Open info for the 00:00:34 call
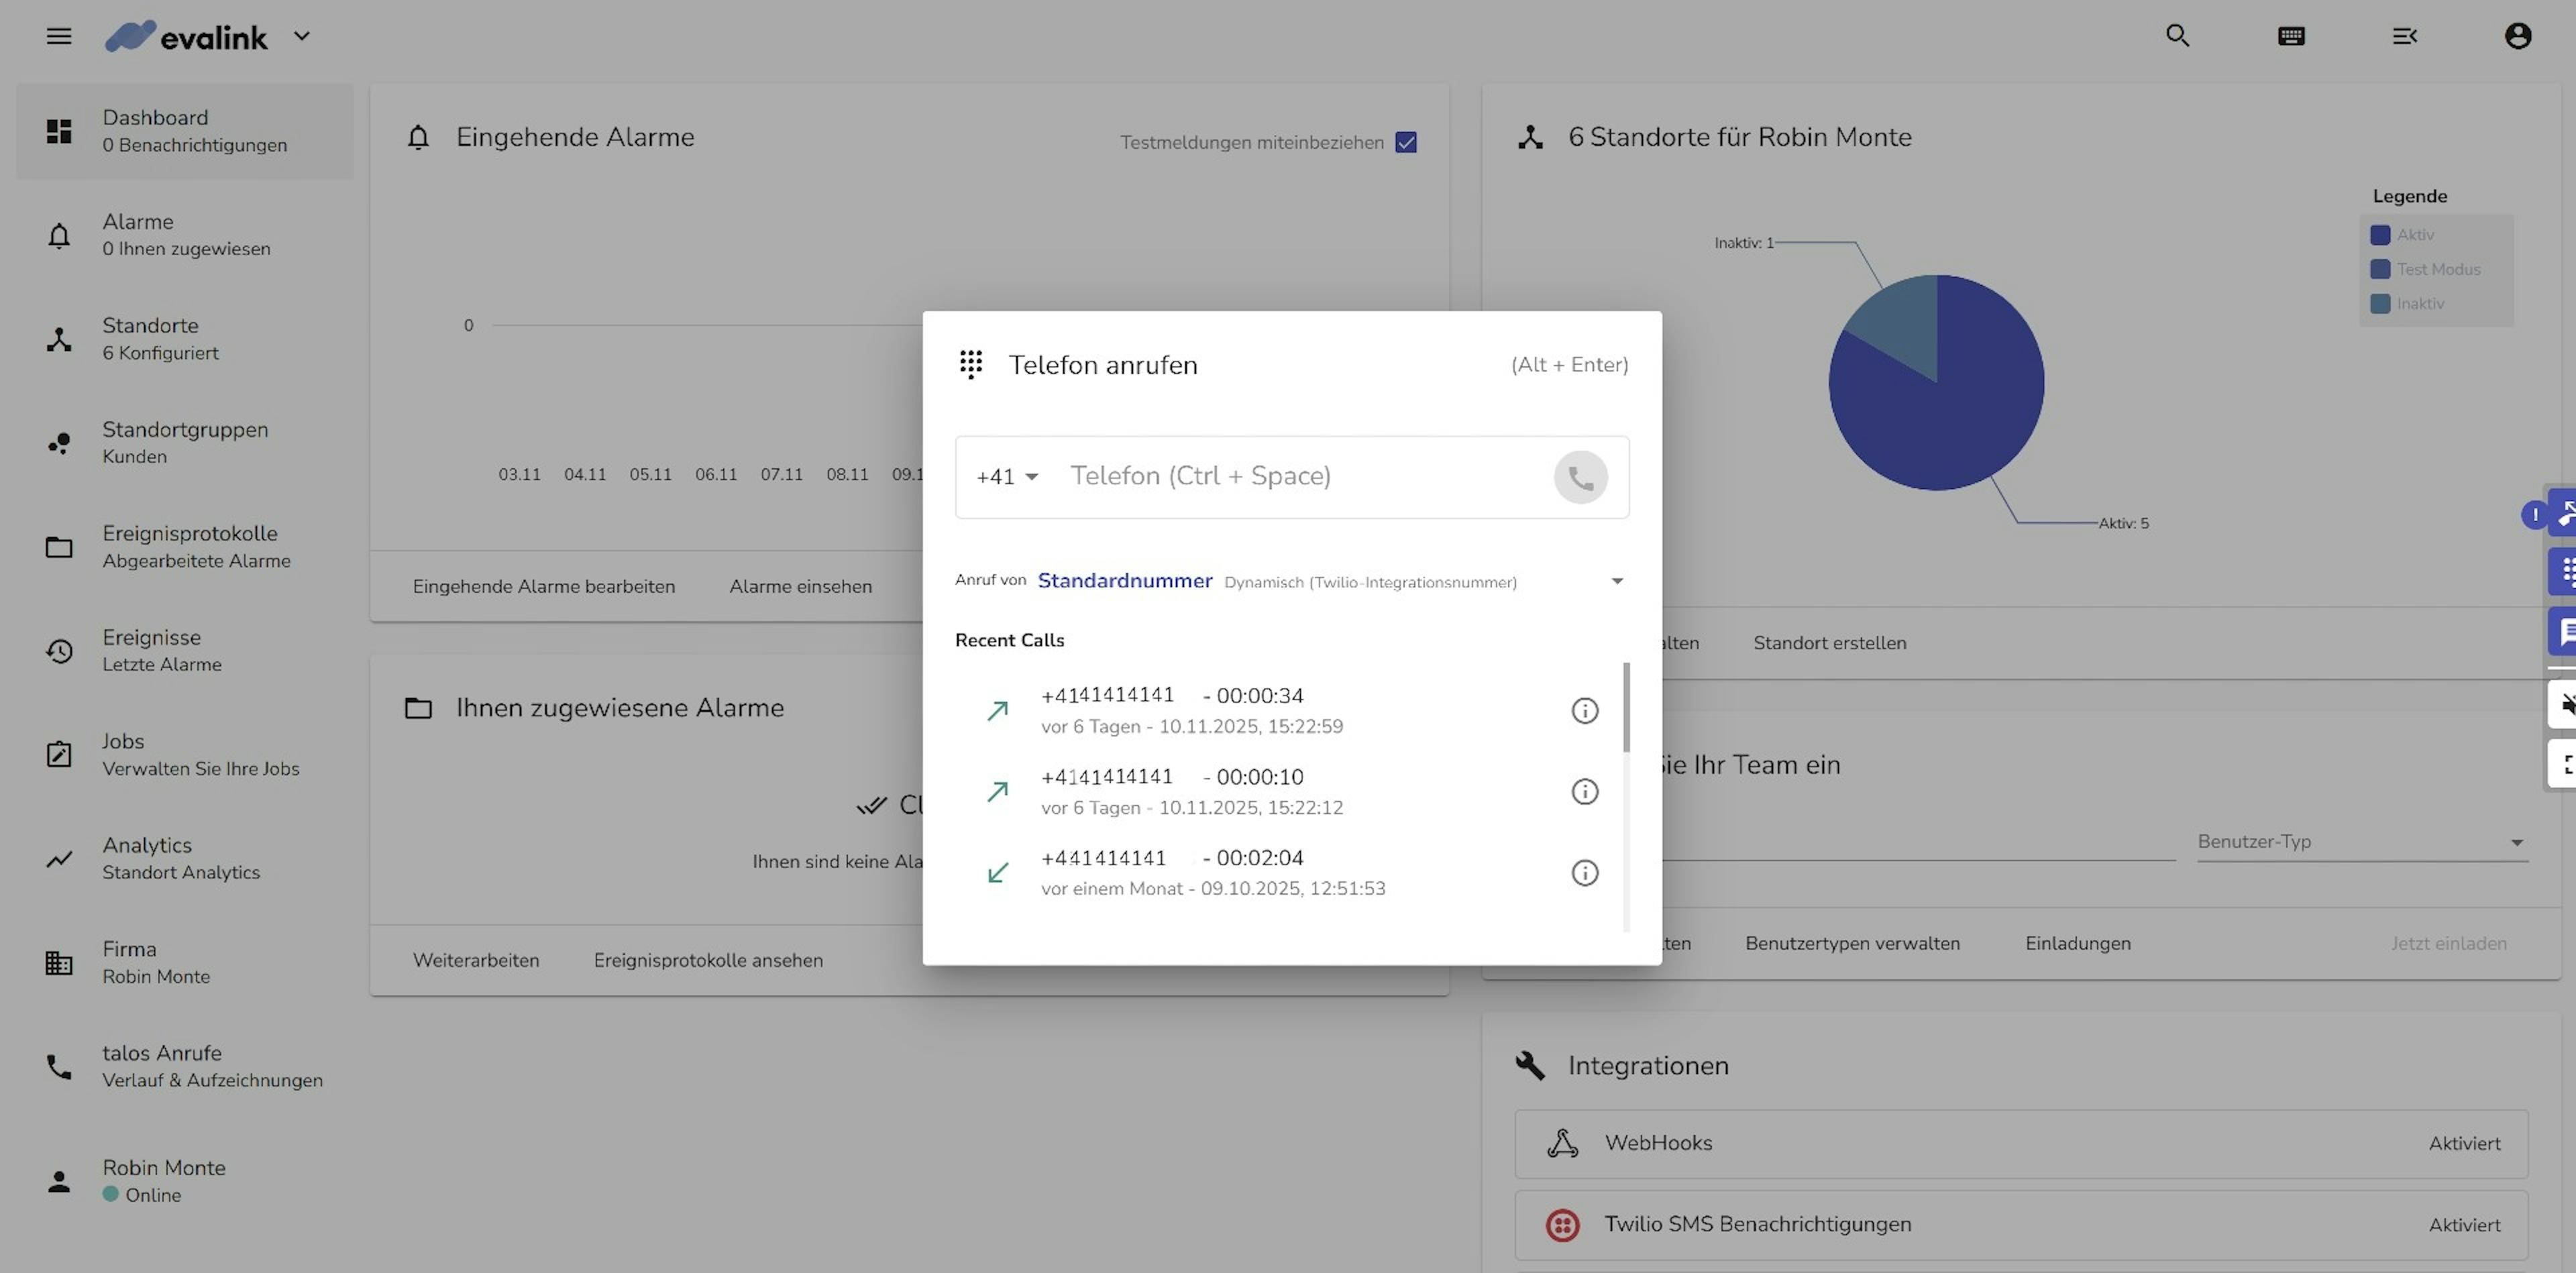The height and width of the screenshot is (1273, 2576). point(1584,711)
